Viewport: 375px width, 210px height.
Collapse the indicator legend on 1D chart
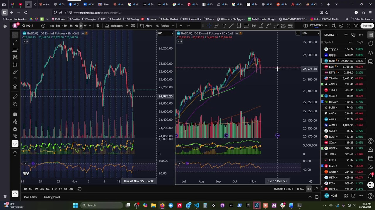[x=180, y=41]
